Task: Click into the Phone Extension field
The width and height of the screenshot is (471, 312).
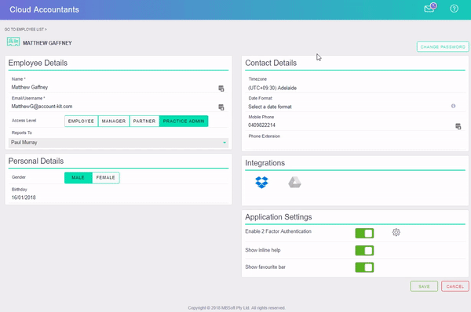Action: pos(355,144)
